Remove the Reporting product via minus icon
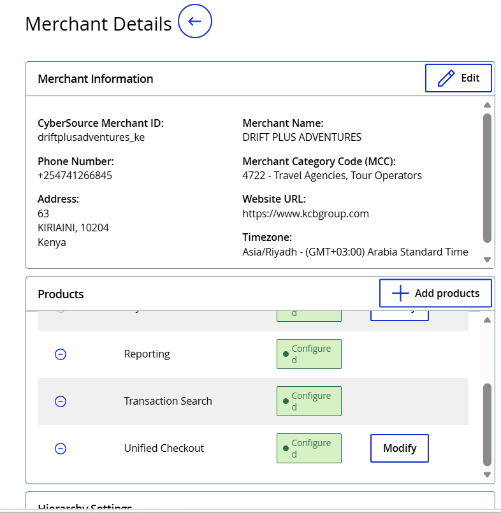The width and height of the screenshot is (501, 513). click(x=61, y=354)
